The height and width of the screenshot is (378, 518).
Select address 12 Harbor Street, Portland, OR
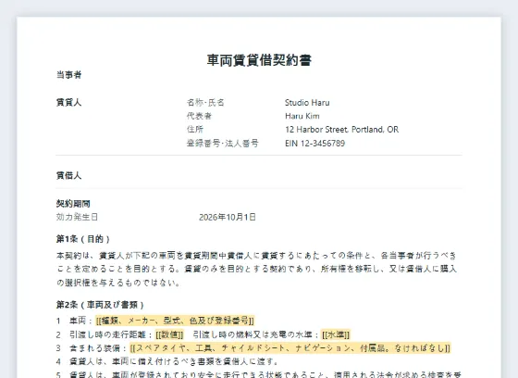coord(341,130)
